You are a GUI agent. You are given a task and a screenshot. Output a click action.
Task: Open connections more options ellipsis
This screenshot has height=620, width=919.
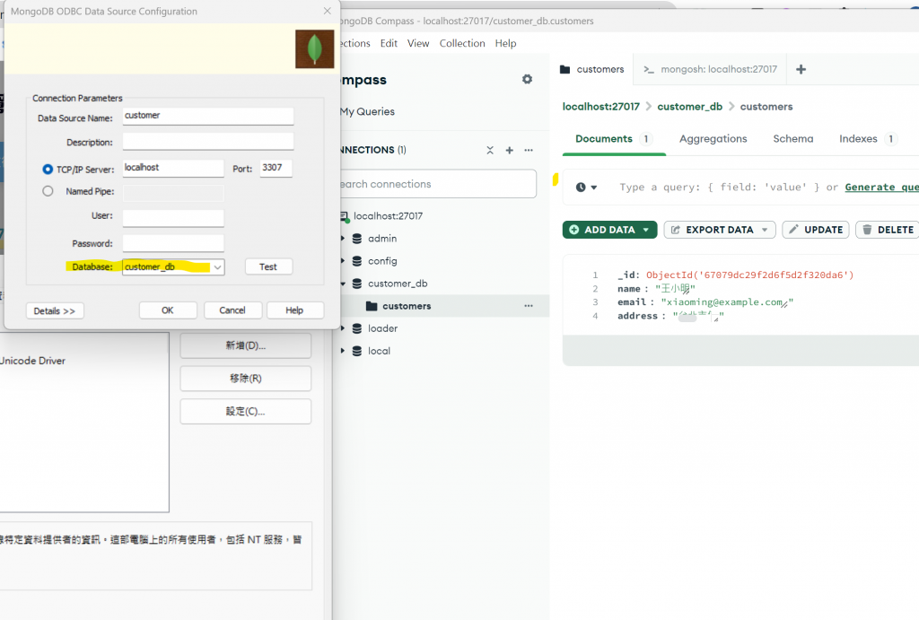529,151
